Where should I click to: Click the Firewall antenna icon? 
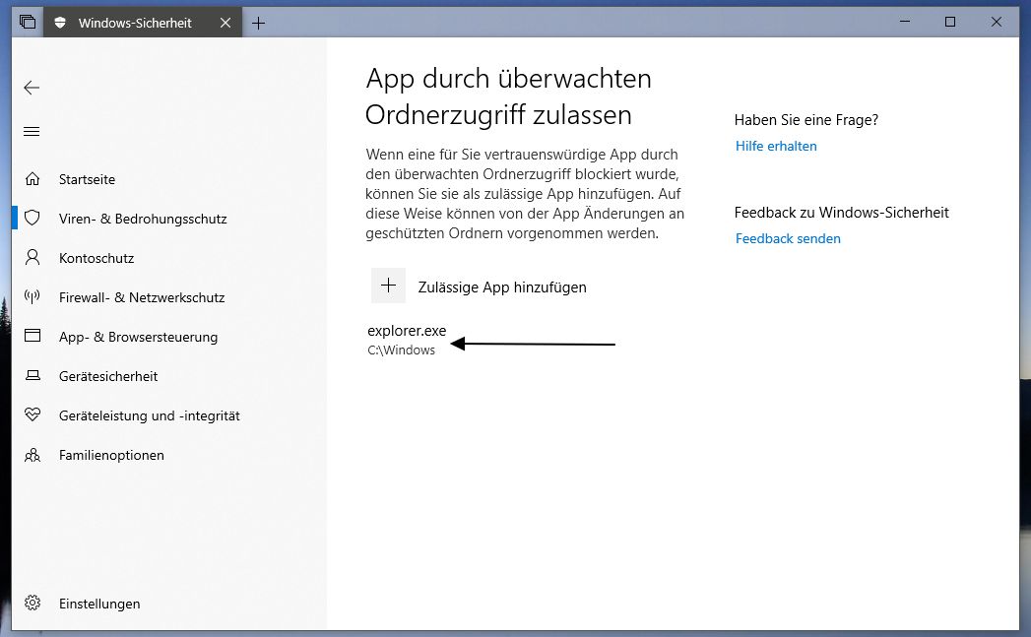tap(32, 297)
